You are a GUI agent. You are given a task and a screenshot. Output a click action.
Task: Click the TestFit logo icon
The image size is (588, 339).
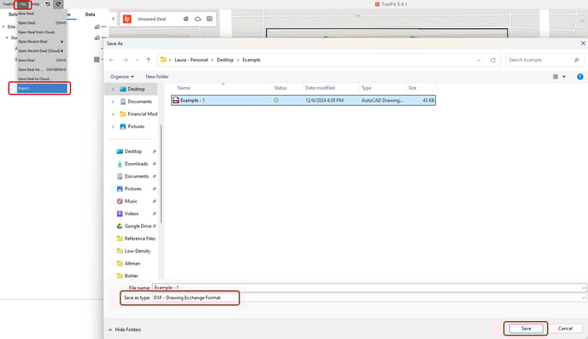127,19
